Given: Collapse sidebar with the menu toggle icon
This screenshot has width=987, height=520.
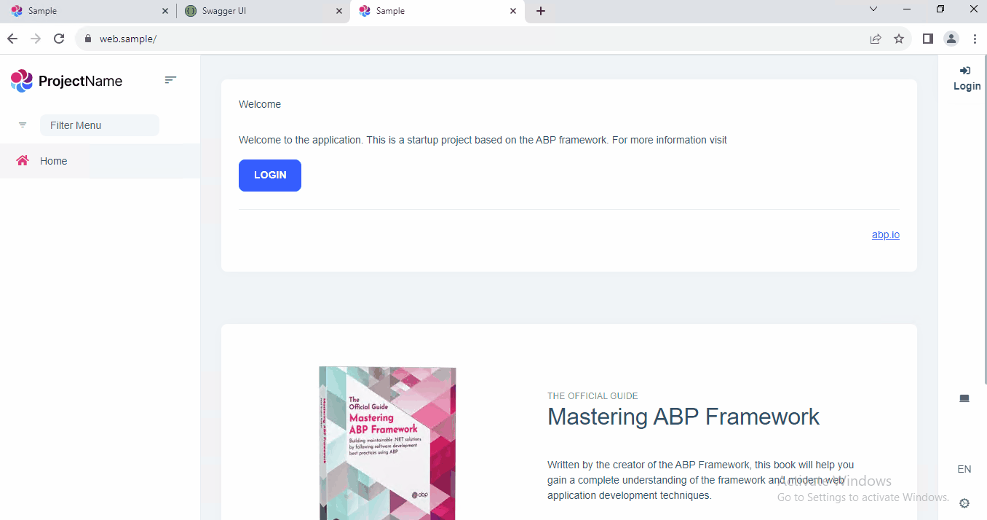Looking at the screenshot, I should pos(170,80).
